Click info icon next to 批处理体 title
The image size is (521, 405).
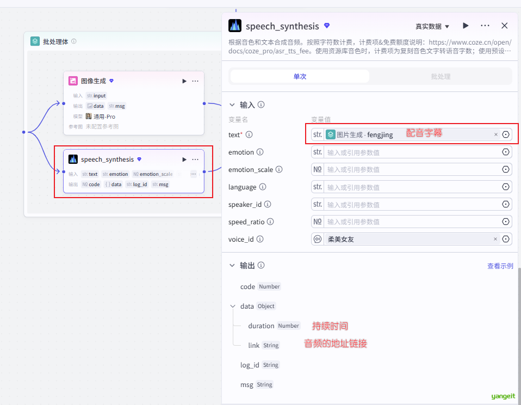pyautogui.click(x=74, y=41)
